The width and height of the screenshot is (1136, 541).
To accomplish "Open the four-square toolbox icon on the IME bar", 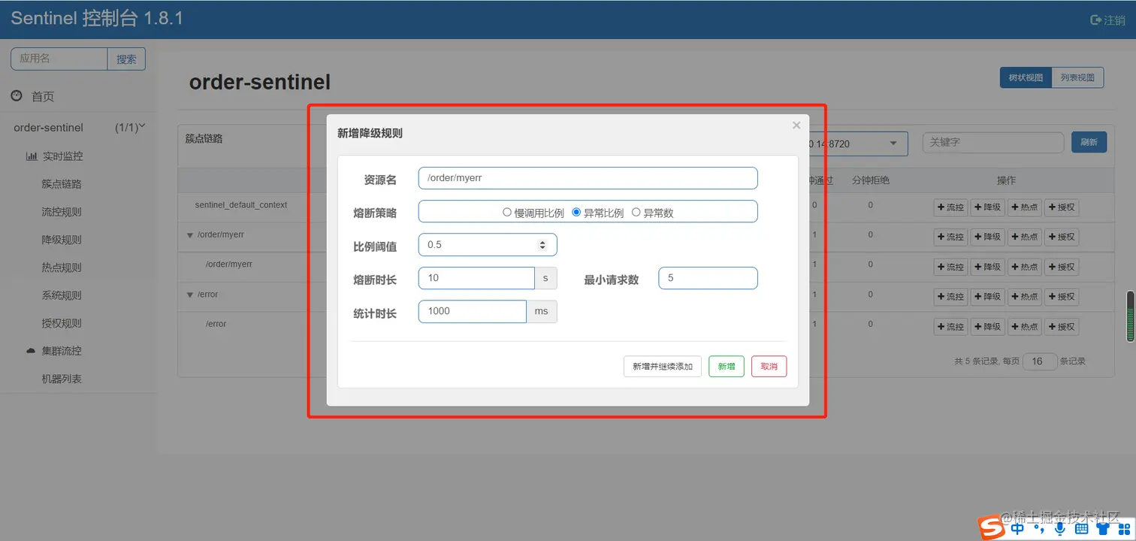I will pos(1124,529).
